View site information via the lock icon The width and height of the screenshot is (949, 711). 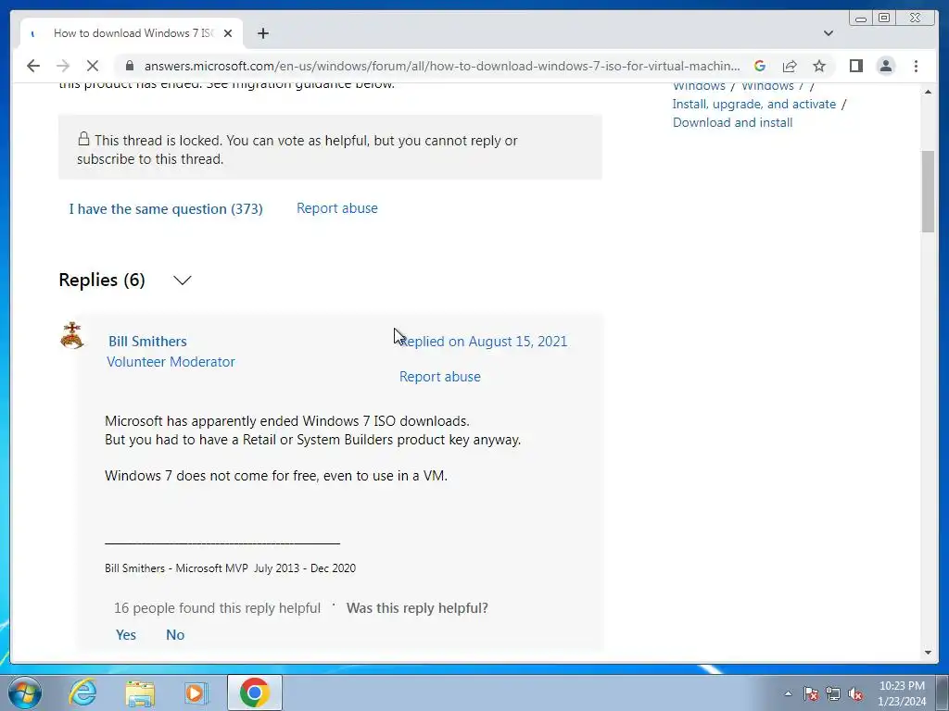129,66
